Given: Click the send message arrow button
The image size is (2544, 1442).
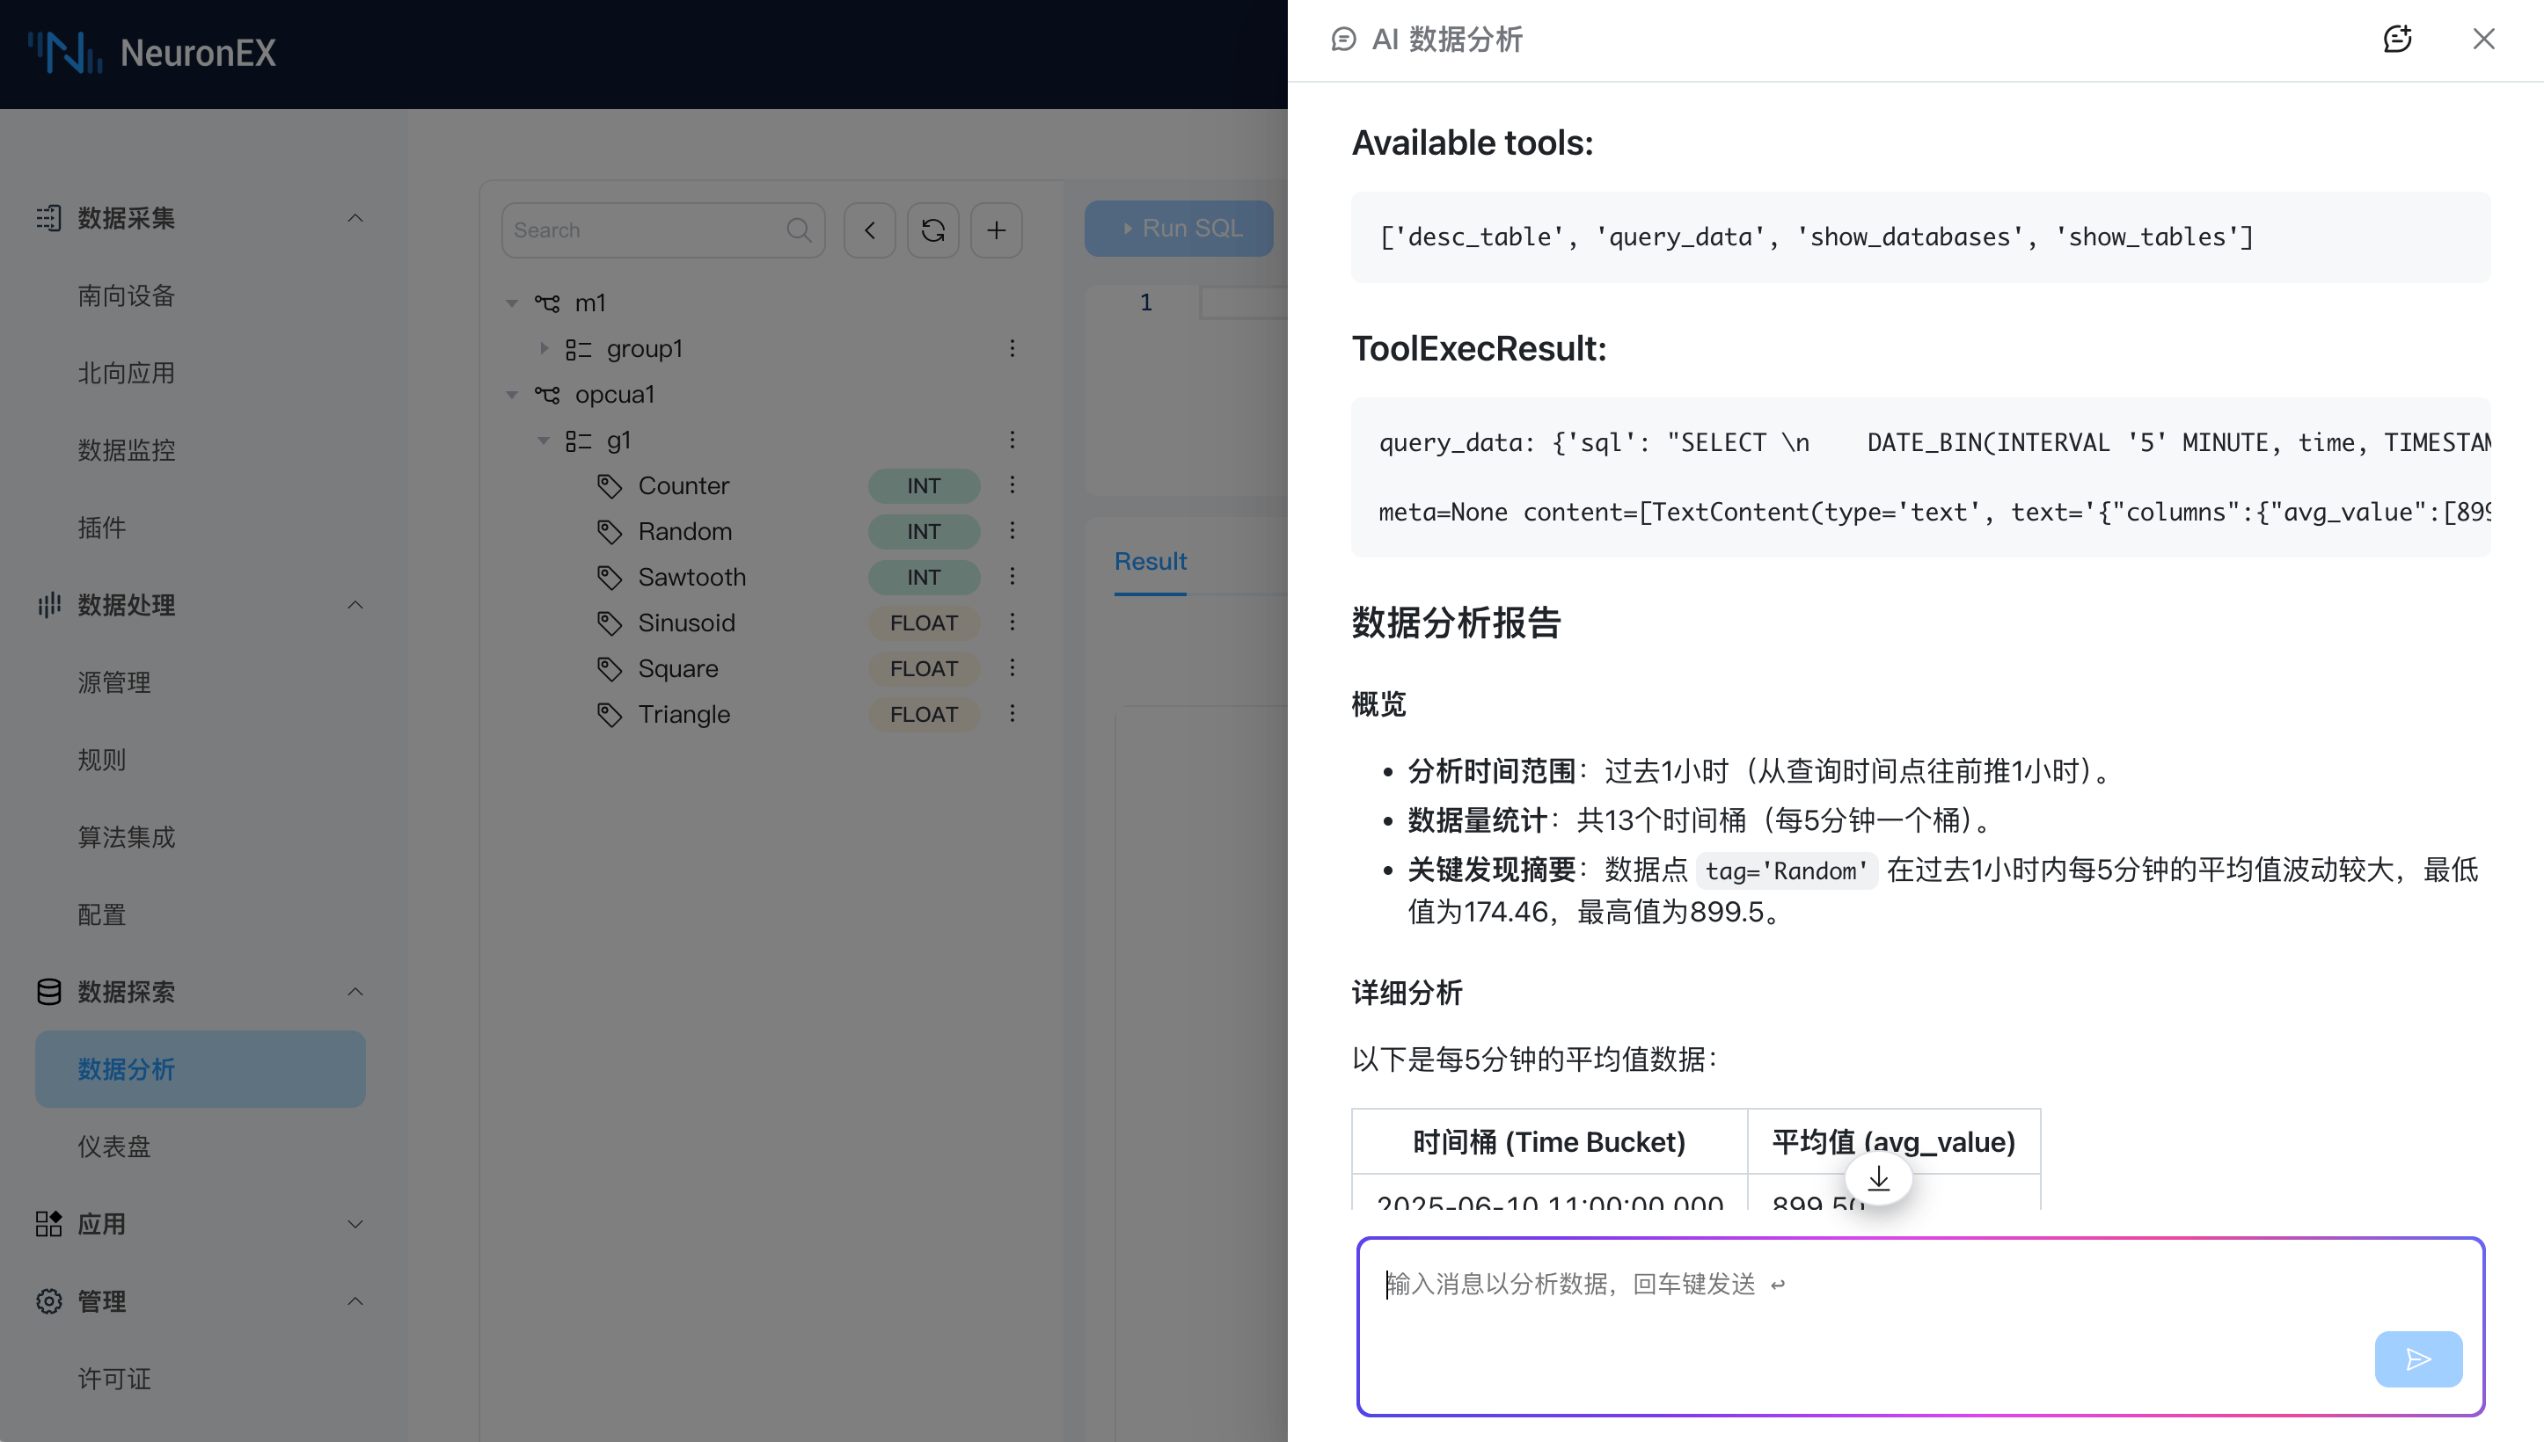Looking at the screenshot, I should [2417, 1358].
